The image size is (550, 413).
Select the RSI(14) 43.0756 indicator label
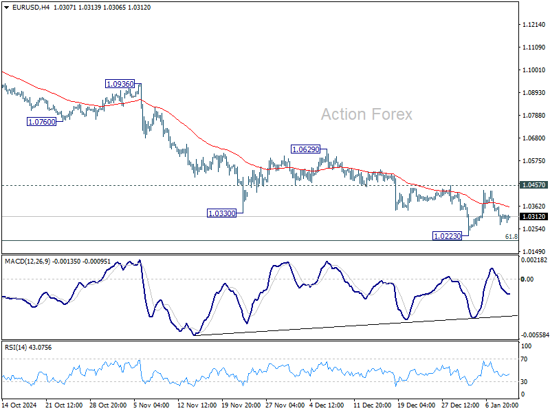(28, 348)
